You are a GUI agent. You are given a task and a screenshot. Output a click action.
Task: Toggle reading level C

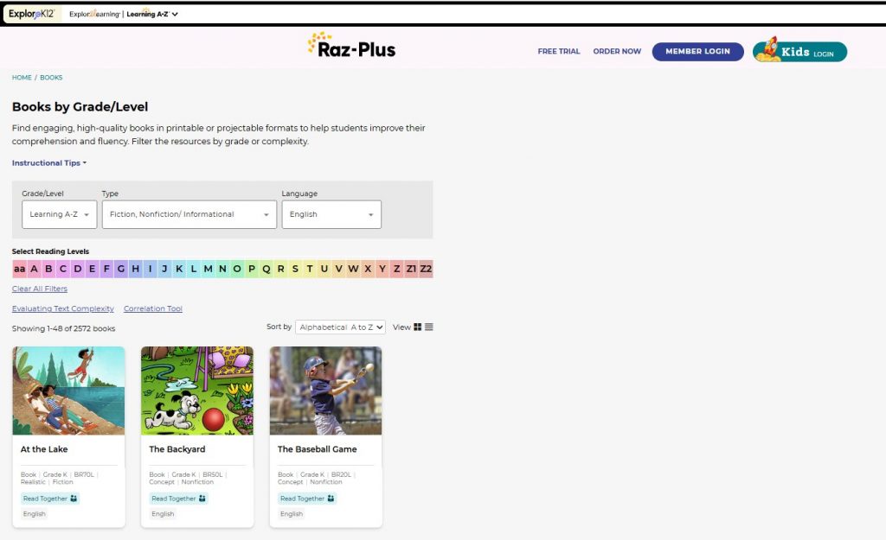pyautogui.click(x=62, y=270)
